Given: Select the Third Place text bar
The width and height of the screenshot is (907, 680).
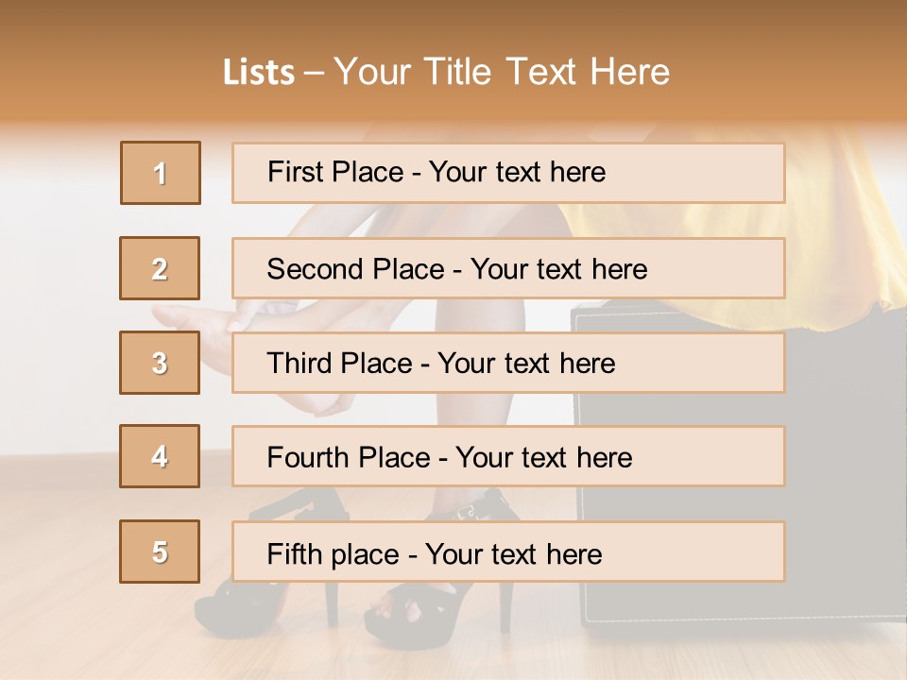Looking at the screenshot, I should tap(508, 363).
